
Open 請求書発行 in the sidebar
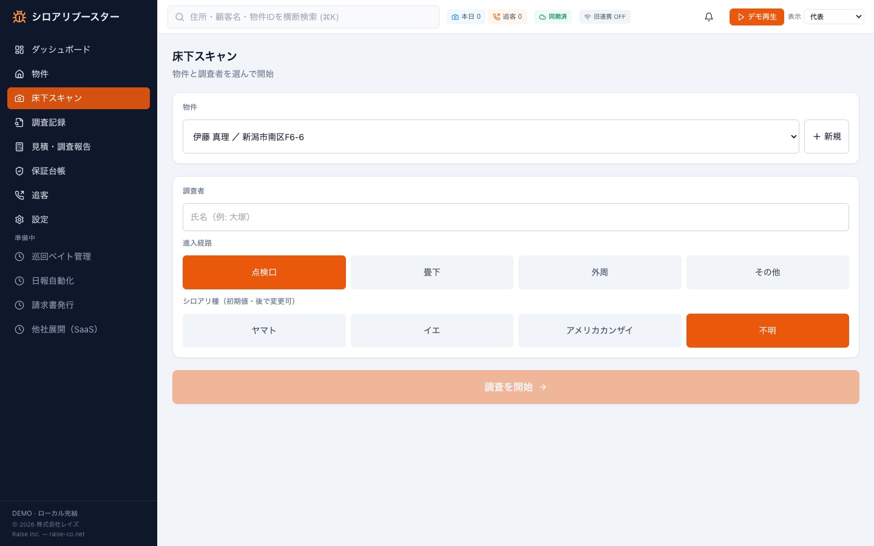(x=78, y=305)
